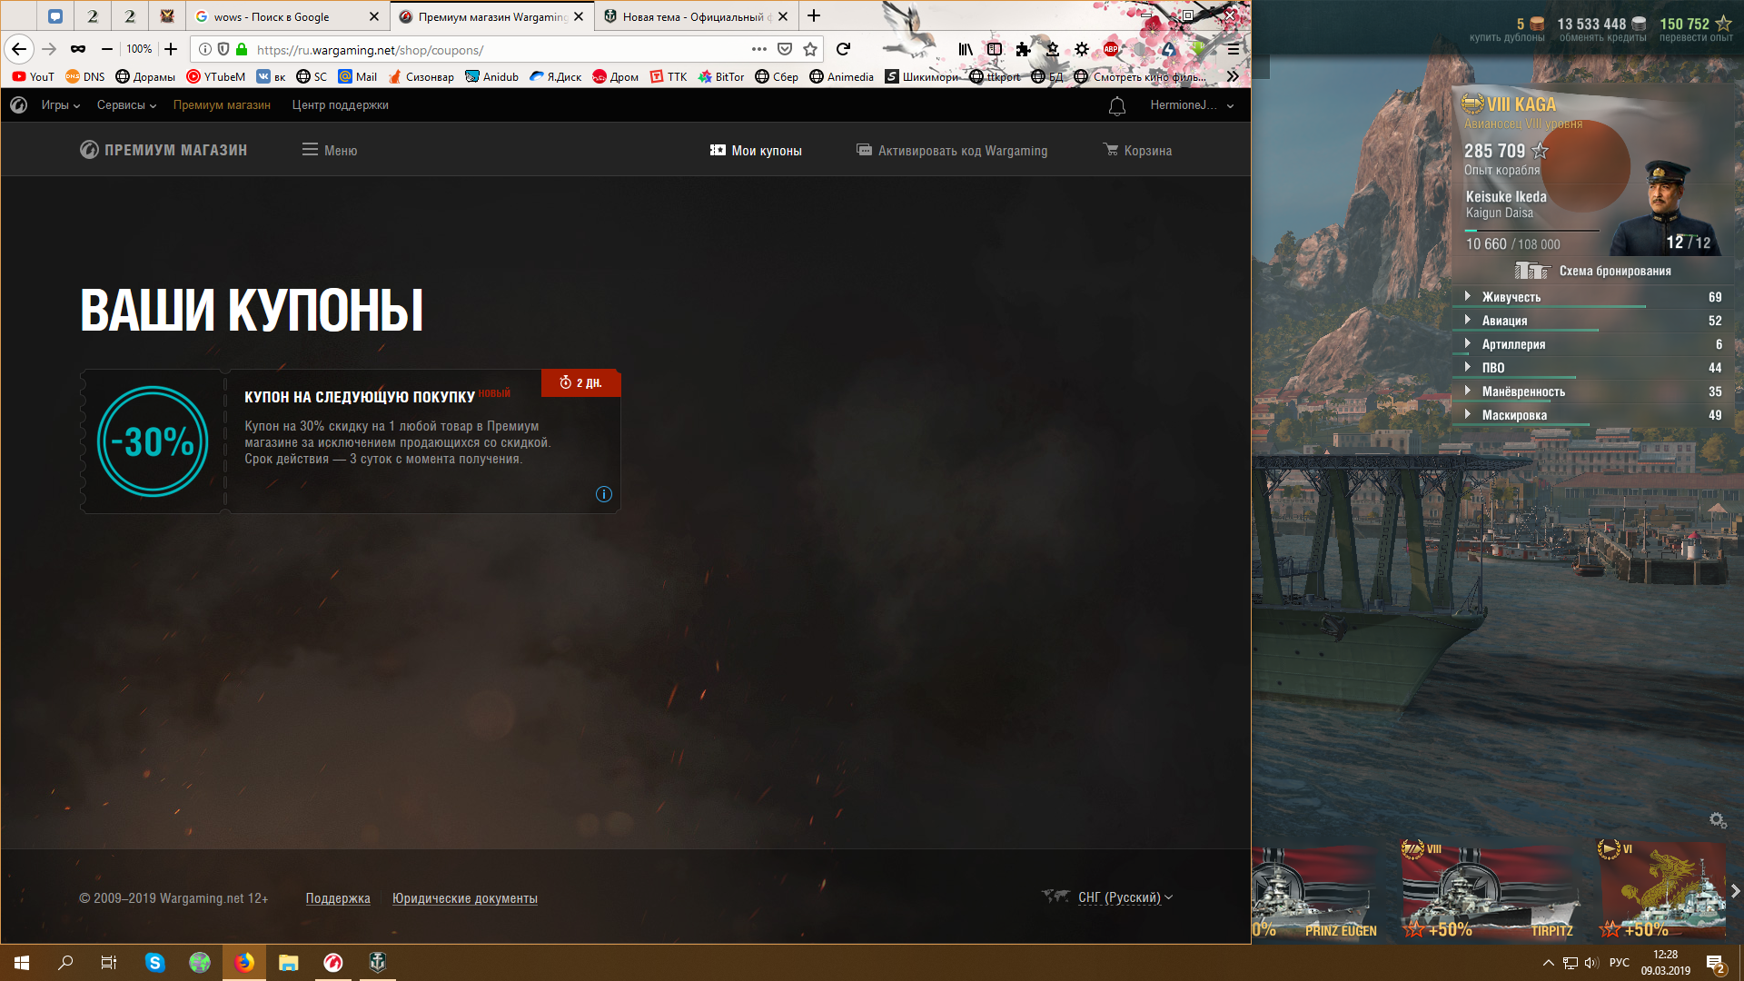The width and height of the screenshot is (1744, 981).
Task: Reload the page with the refresh icon
Action: (x=843, y=49)
